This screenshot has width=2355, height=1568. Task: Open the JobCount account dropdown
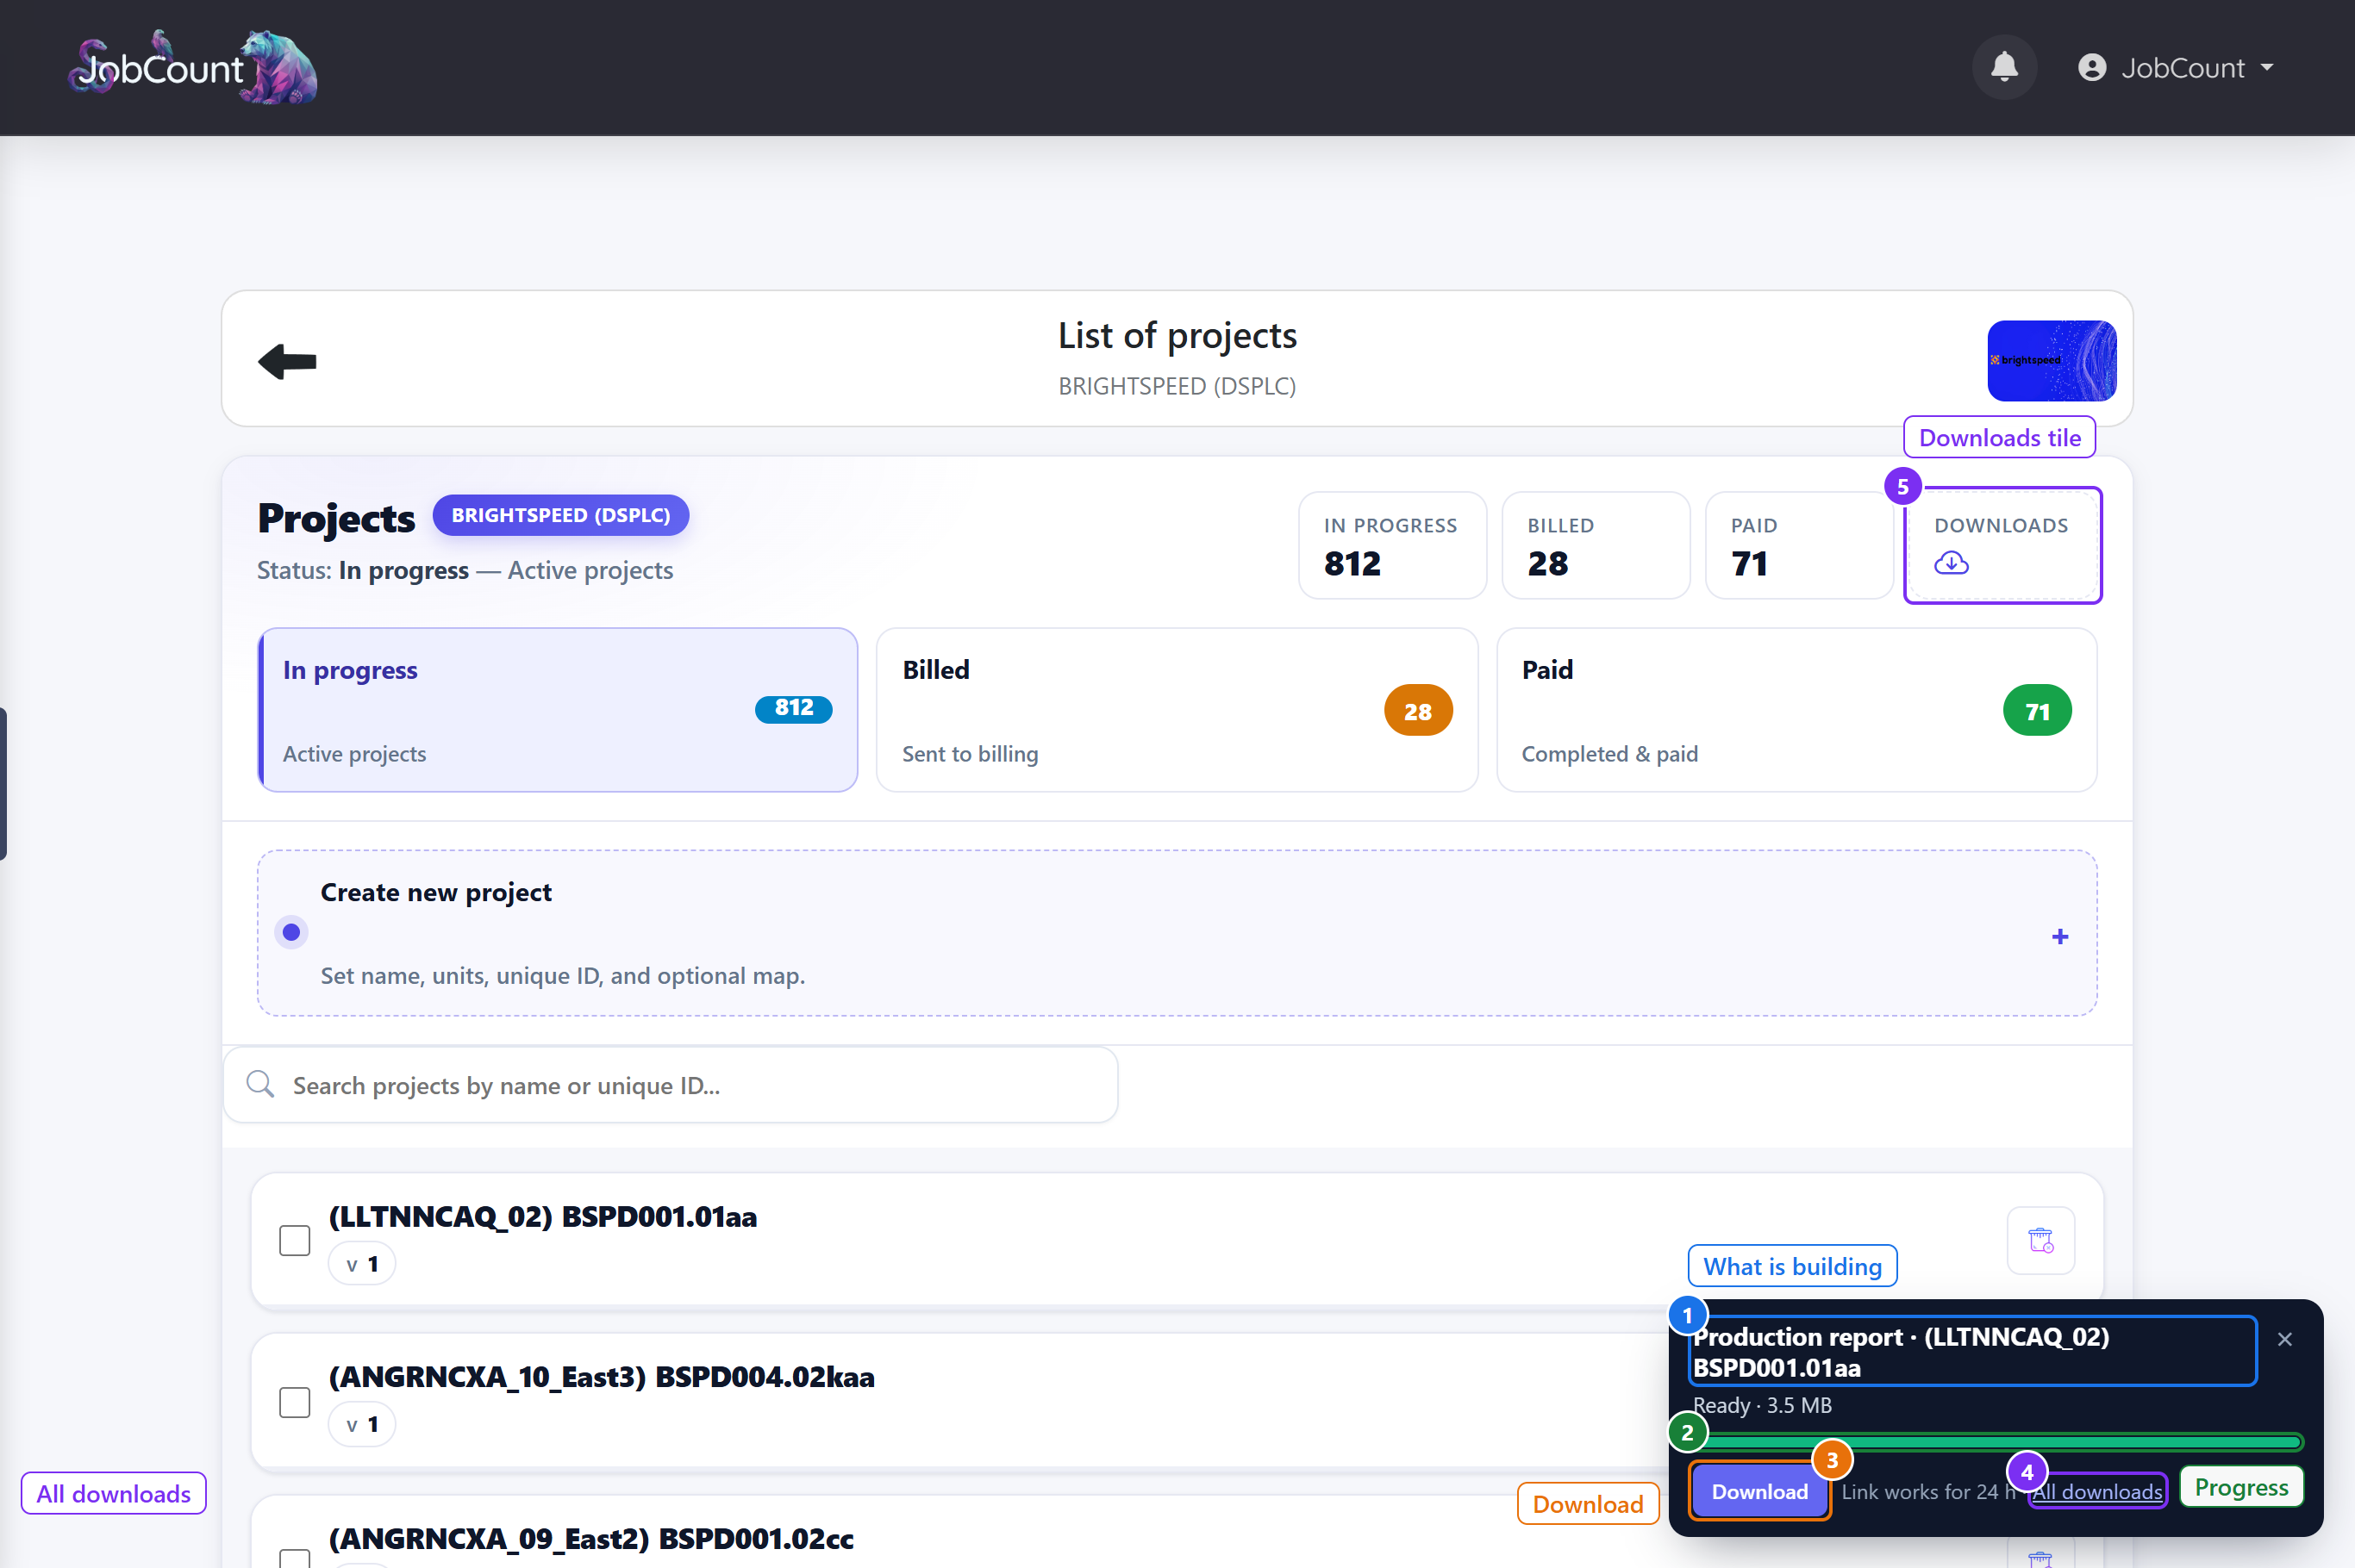[x=2177, y=67]
